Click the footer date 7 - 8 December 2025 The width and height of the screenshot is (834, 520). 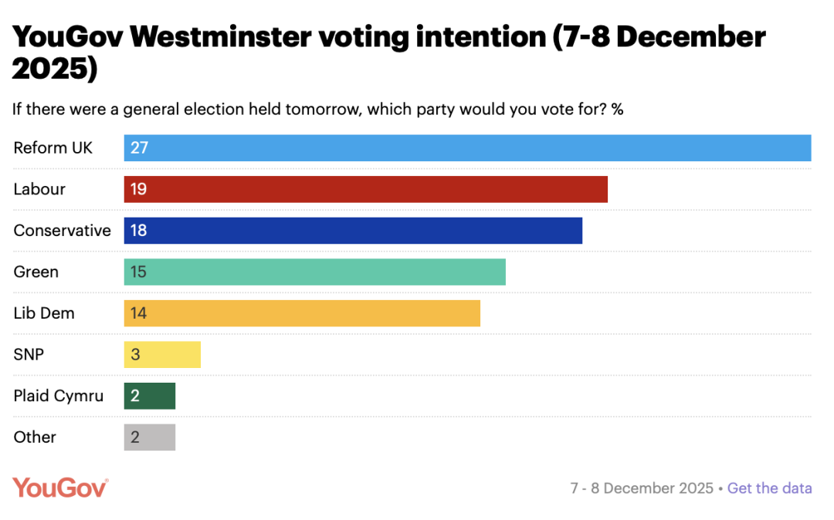tap(642, 488)
